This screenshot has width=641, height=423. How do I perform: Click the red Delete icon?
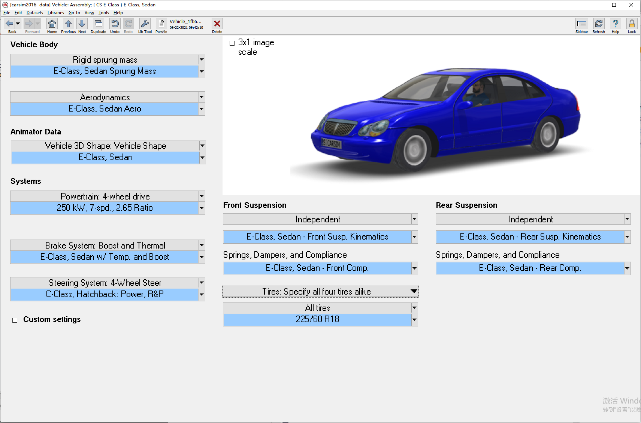[x=217, y=24]
